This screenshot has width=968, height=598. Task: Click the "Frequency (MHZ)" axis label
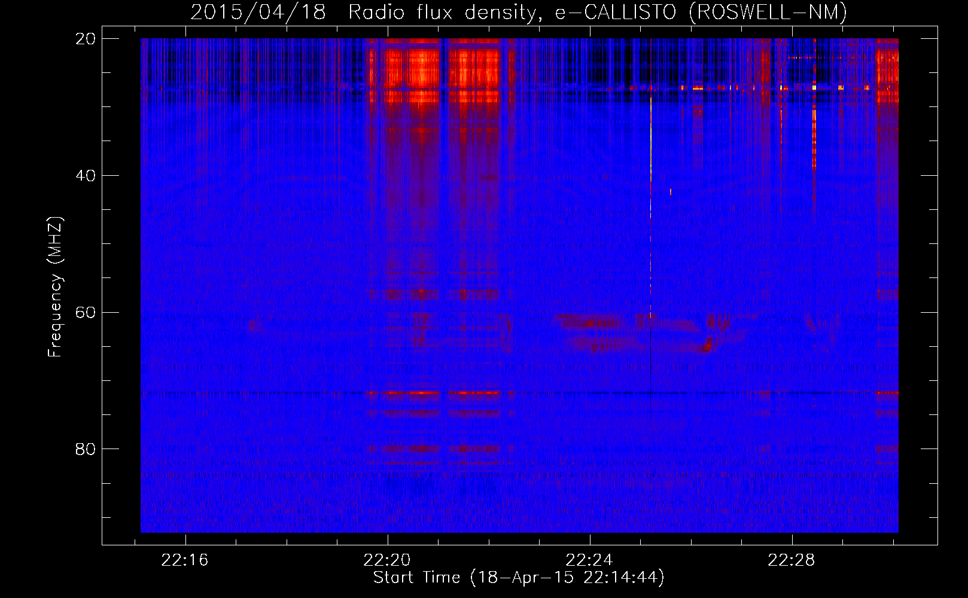pos(55,287)
